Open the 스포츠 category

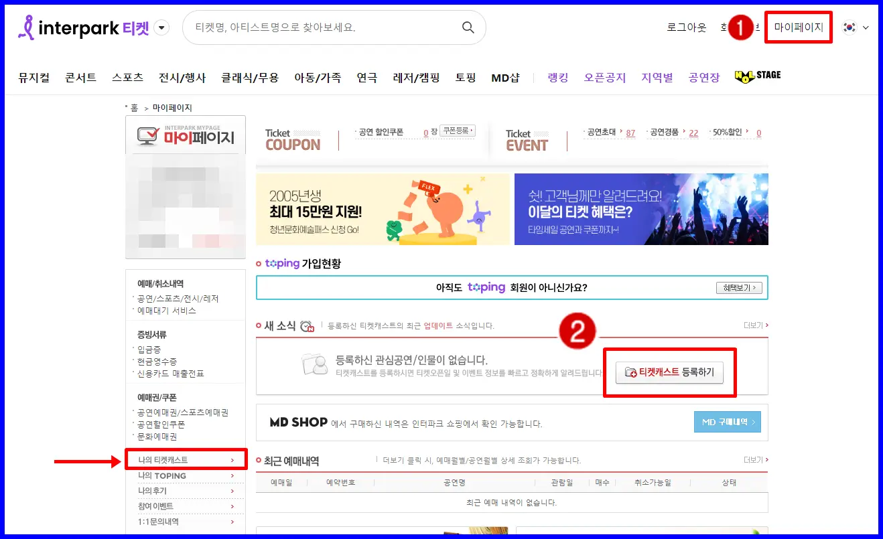pos(127,77)
